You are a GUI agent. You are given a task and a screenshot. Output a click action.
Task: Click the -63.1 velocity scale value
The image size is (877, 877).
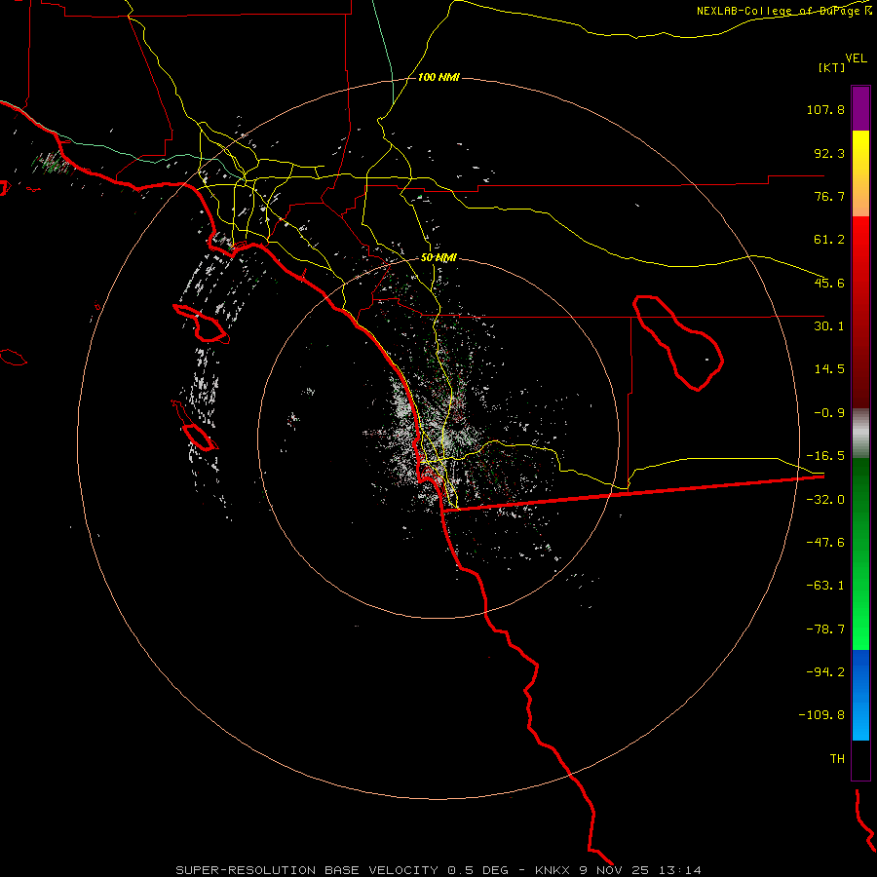click(x=825, y=586)
